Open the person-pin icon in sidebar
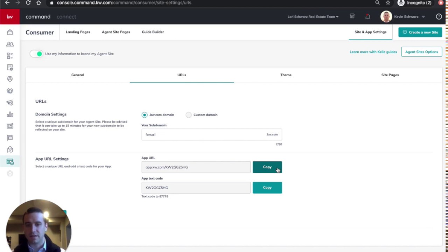Screen dimensions: 448x252 (10, 79)
